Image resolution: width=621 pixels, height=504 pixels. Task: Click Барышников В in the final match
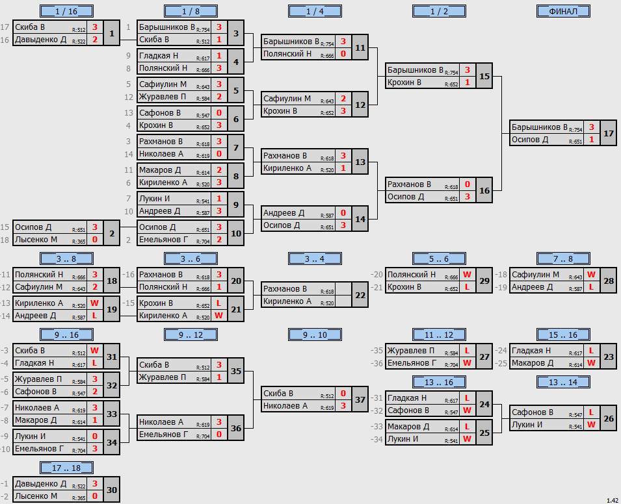pos(540,127)
